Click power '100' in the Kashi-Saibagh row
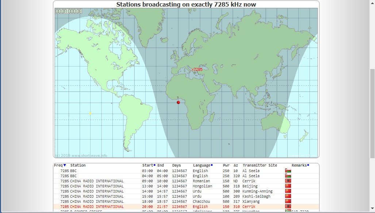This screenshot has height=213, width=375. [x=226, y=197]
